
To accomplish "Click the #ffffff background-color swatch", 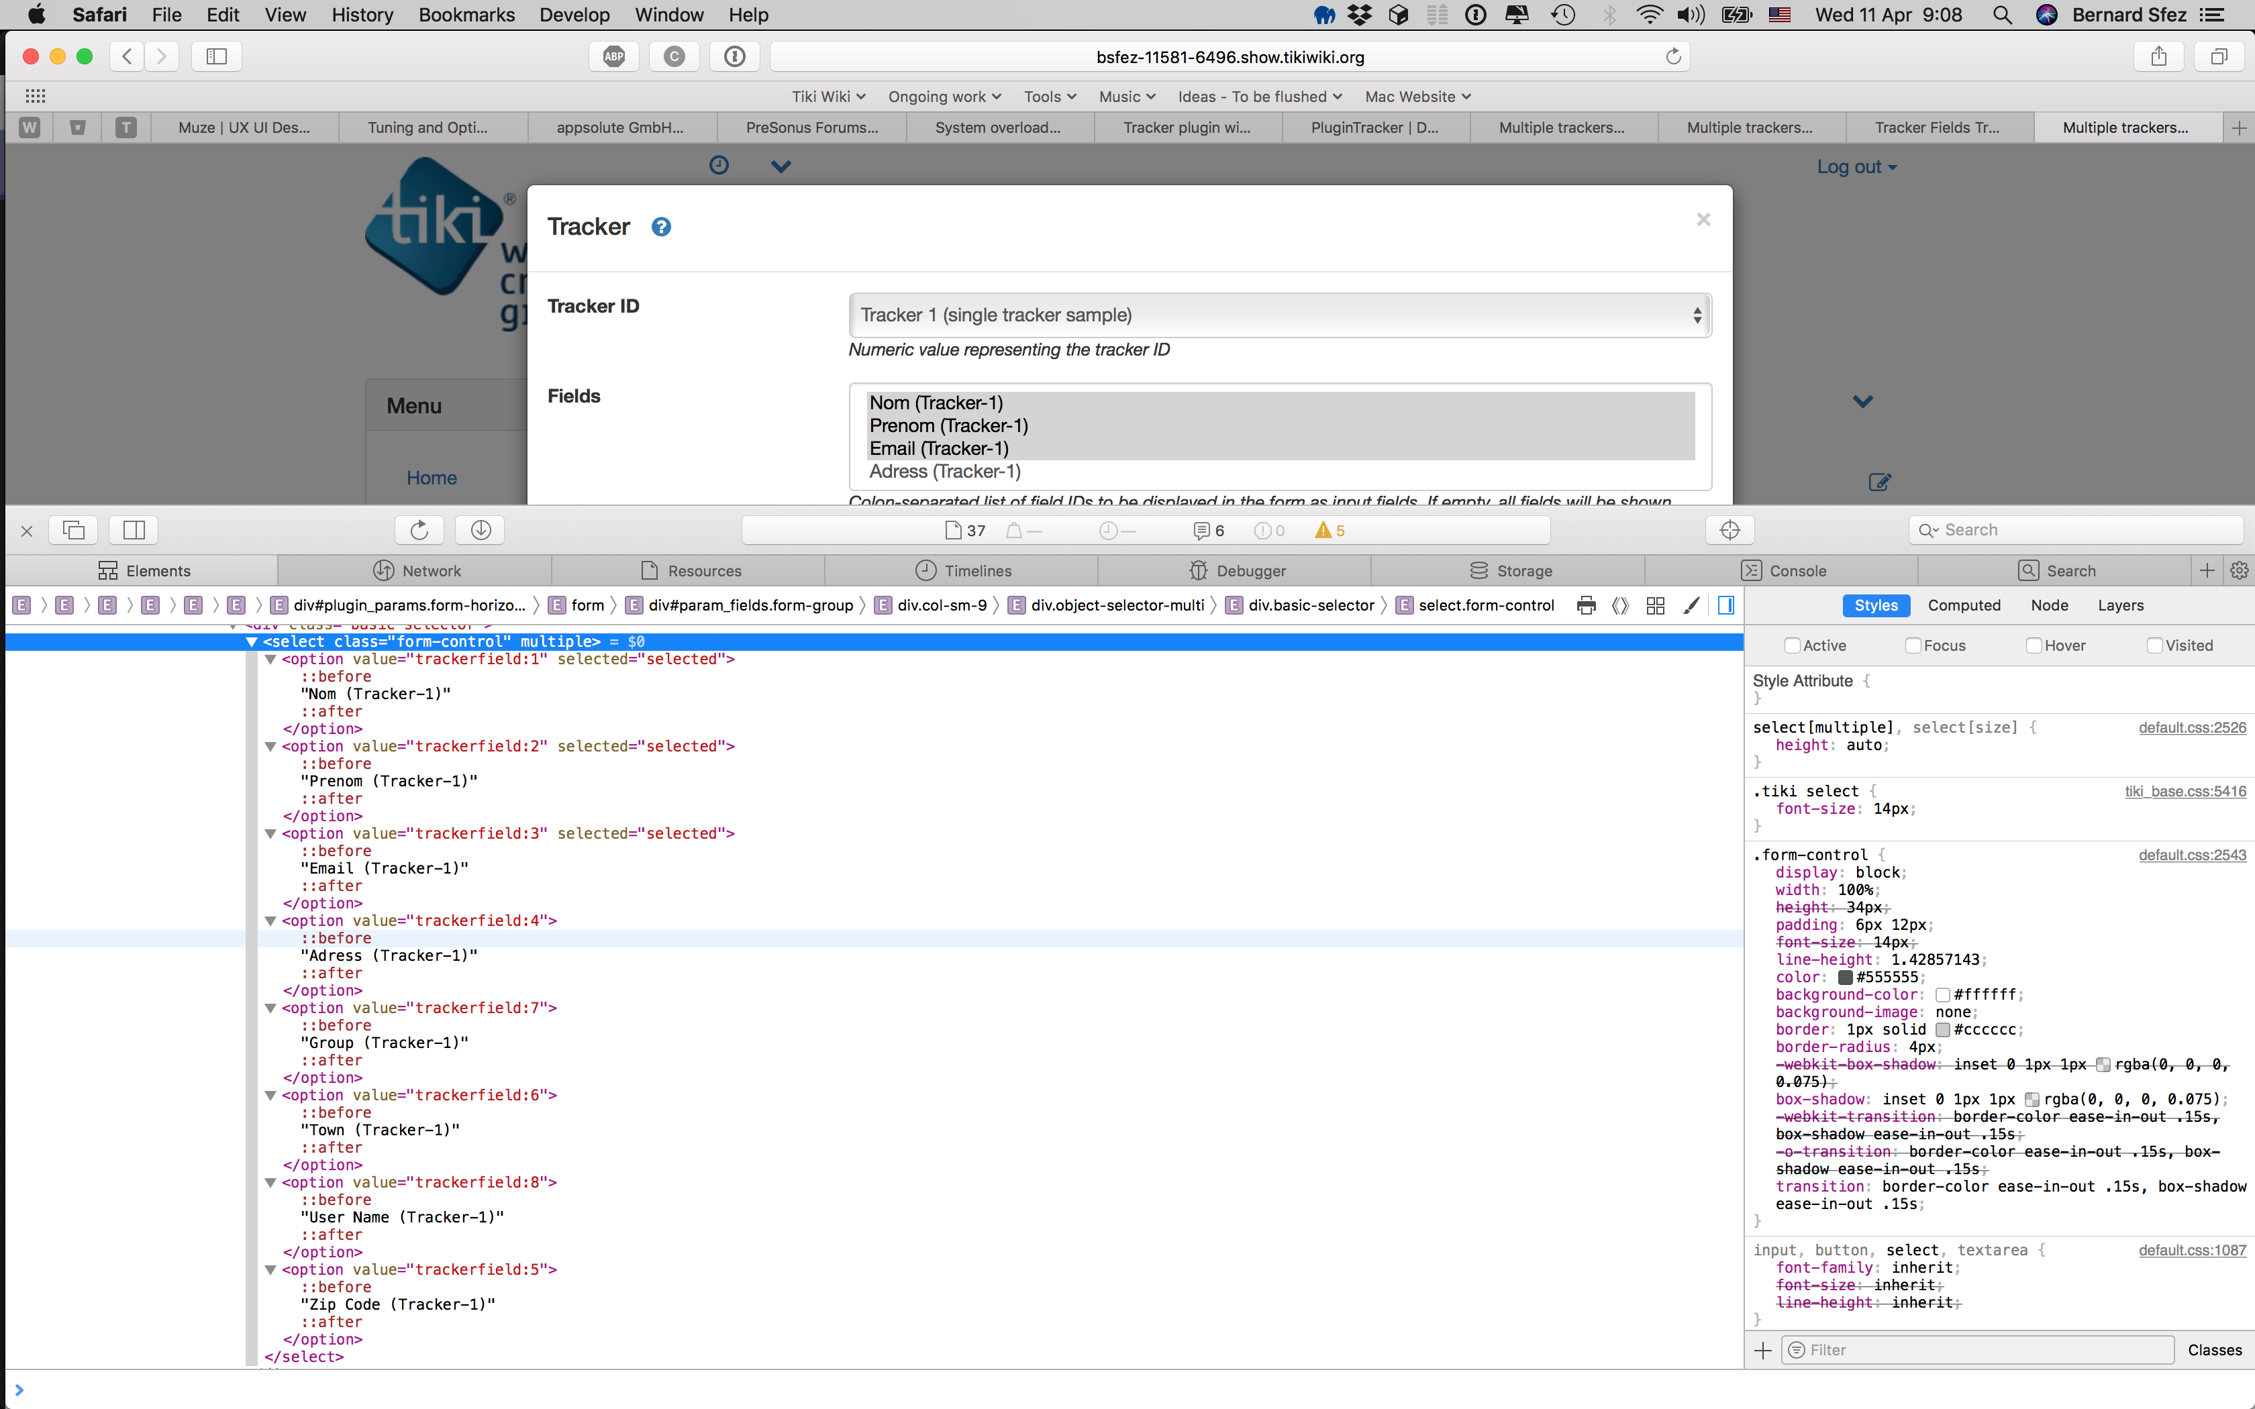I will [1942, 995].
